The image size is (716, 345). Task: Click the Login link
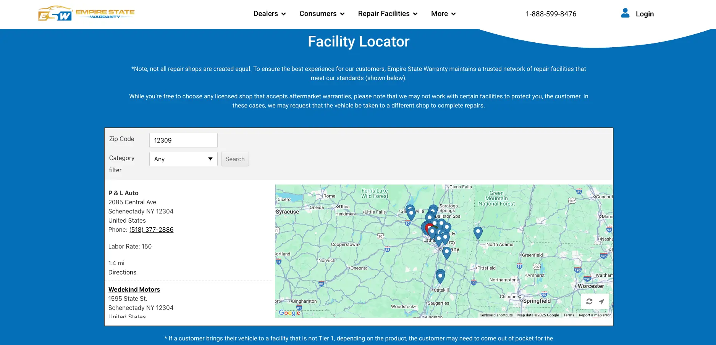coord(645,14)
